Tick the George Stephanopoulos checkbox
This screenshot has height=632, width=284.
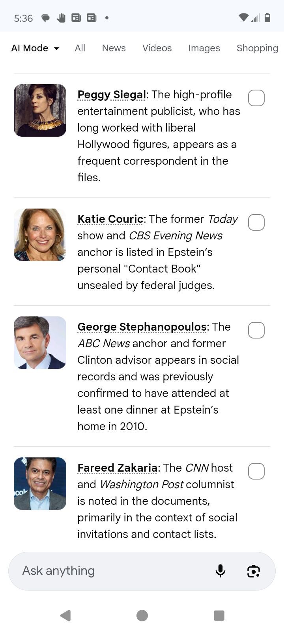tap(256, 330)
